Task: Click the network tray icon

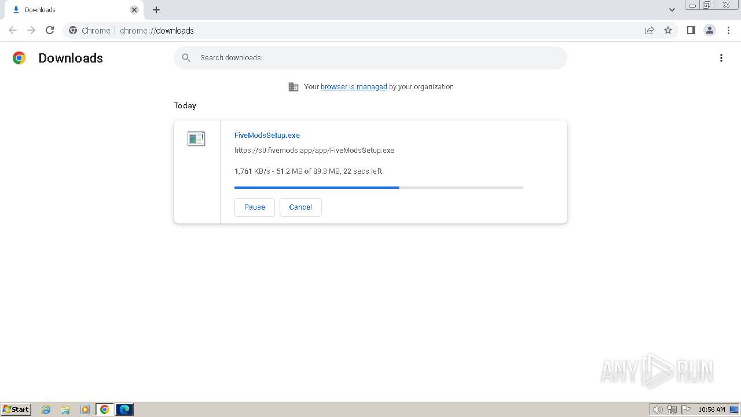Action: click(672, 409)
